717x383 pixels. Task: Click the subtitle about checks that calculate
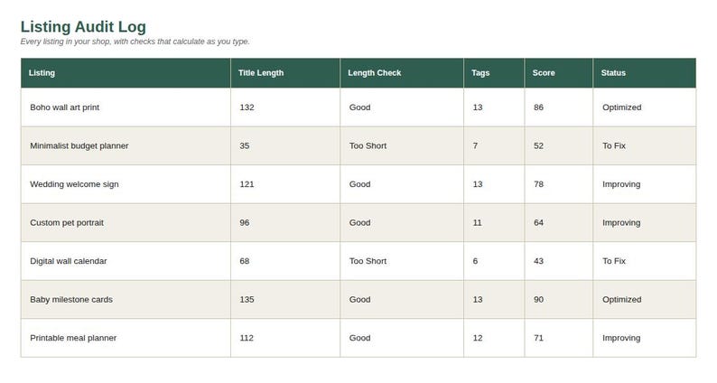pos(135,42)
